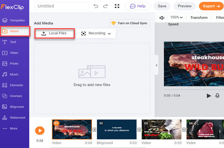
Task: Upload from Local Files
Action: click(x=54, y=33)
